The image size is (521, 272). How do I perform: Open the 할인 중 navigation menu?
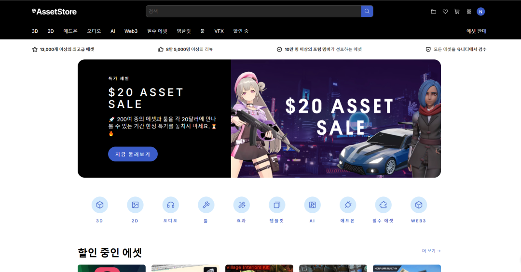pos(241,31)
